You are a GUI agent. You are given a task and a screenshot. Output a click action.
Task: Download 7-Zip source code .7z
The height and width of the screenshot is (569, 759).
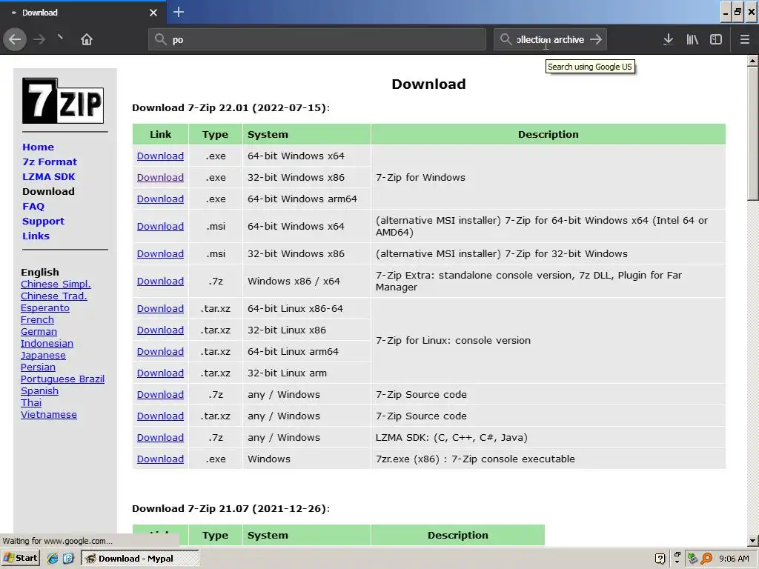tap(160, 394)
